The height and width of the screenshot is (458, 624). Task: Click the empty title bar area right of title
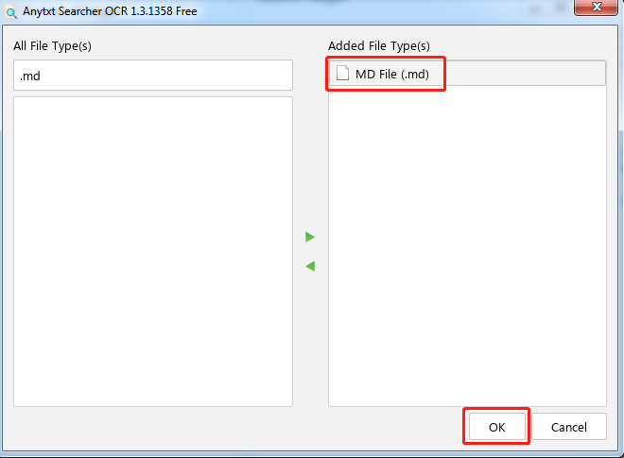(x=382, y=11)
